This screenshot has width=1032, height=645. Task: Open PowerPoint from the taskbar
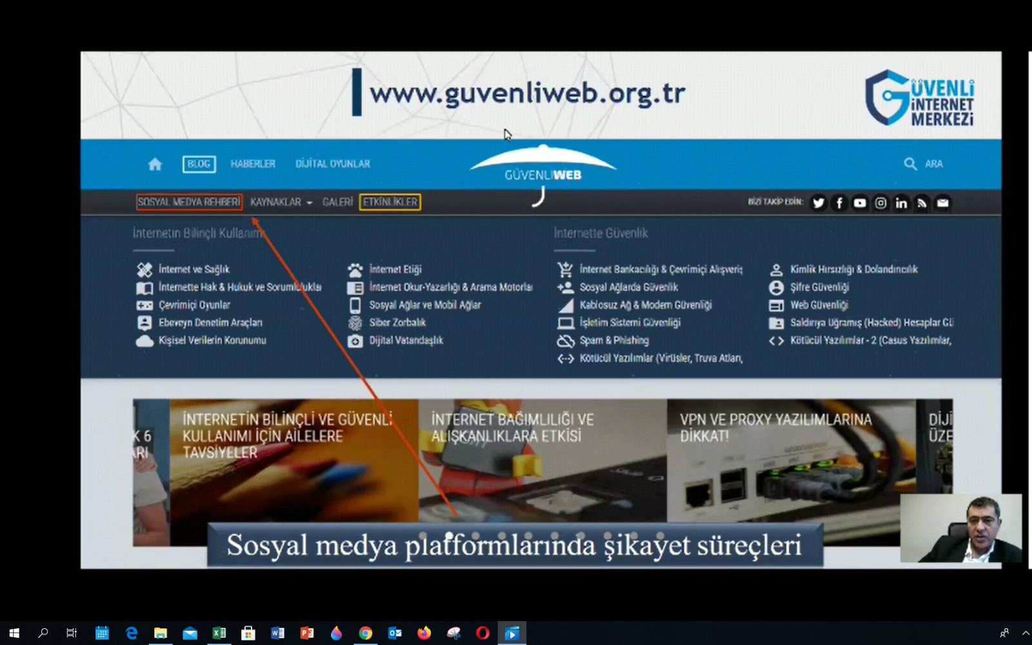coord(307,633)
